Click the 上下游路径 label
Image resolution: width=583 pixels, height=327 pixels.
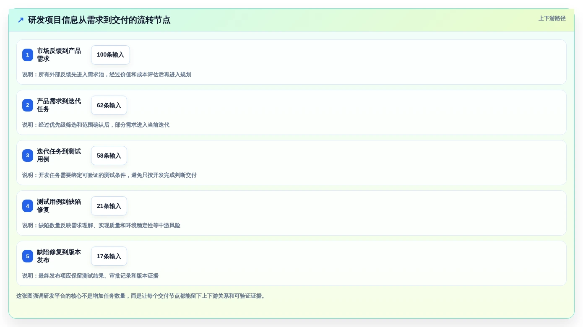552,18
